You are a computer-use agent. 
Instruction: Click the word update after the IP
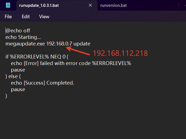click(82, 44)
